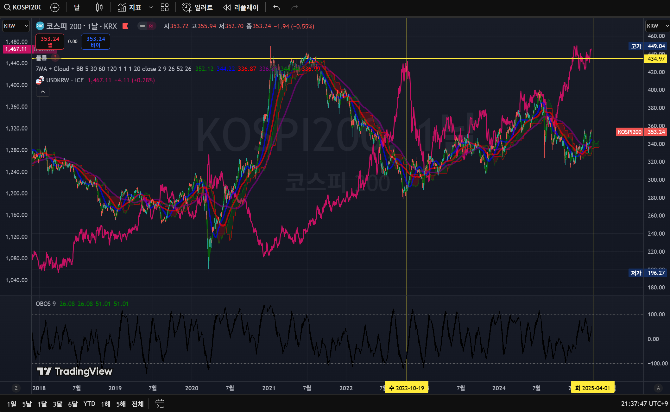Click the blue 353.24 바이 buy button
This screenshot has height=412, width=670.
[x=95, y=41]
